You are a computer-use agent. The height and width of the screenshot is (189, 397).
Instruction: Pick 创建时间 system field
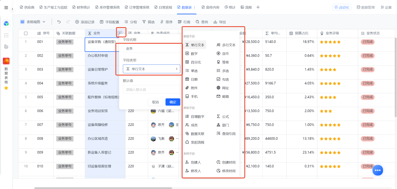[x=226, y=162]
